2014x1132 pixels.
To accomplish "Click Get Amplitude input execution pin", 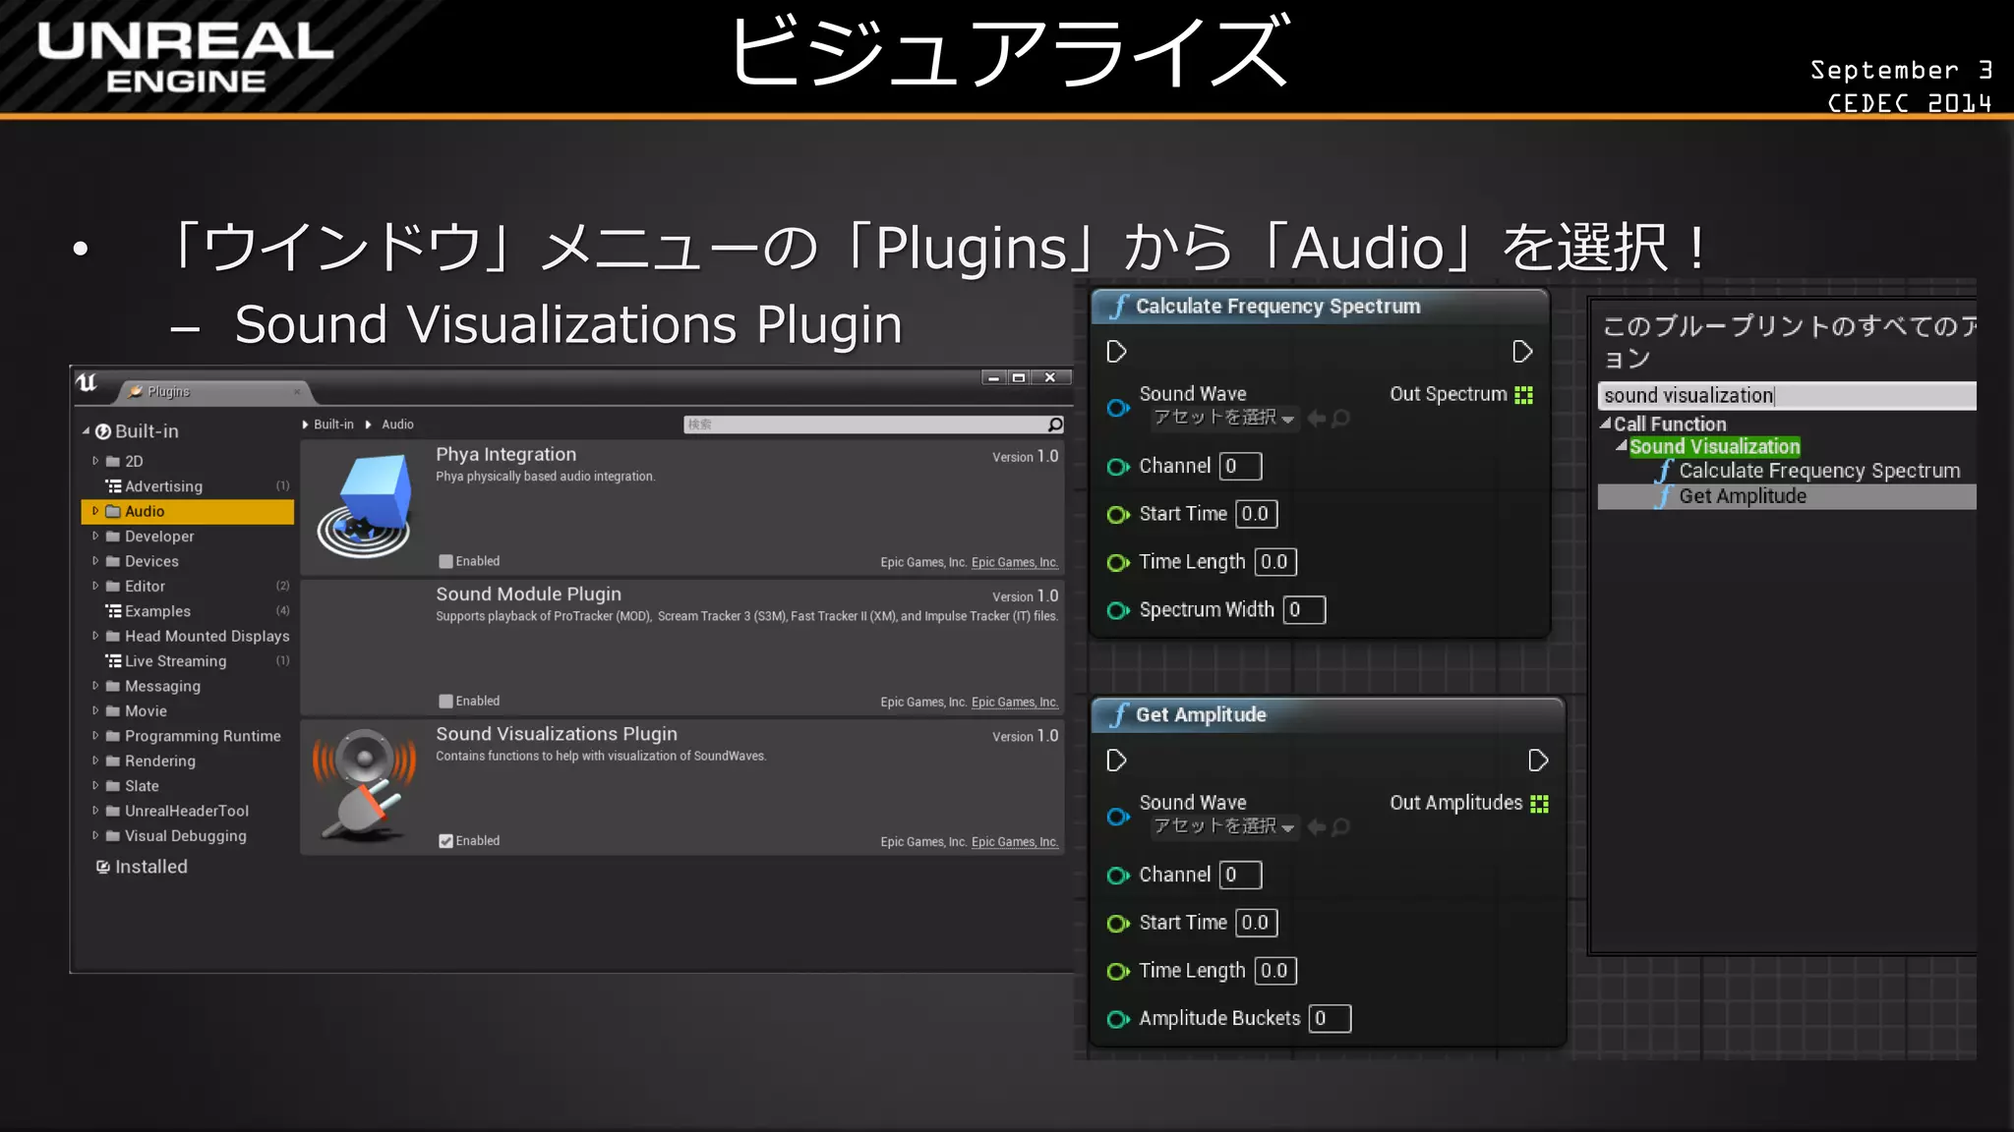I will [x=1116, y=761].
